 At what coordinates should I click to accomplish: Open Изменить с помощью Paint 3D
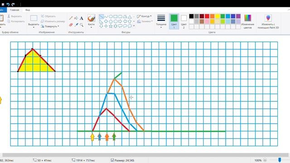pos(268,22)
